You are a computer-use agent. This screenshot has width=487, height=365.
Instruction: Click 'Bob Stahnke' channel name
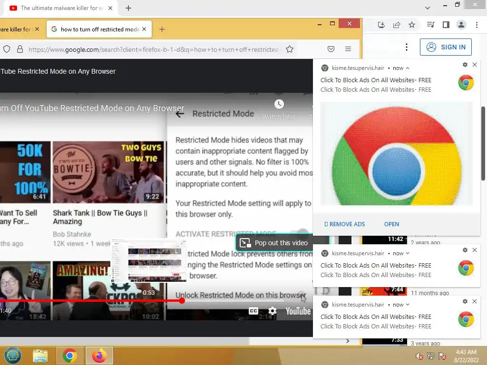pos(72,234)
